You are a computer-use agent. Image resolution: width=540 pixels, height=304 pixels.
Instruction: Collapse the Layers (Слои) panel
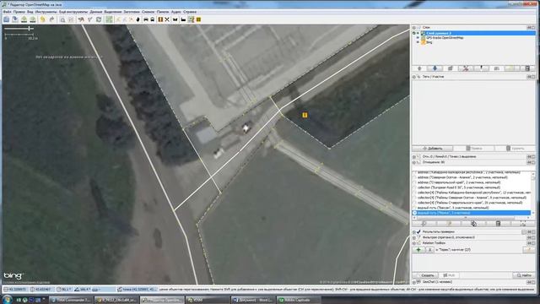click(x=414, y=27)
